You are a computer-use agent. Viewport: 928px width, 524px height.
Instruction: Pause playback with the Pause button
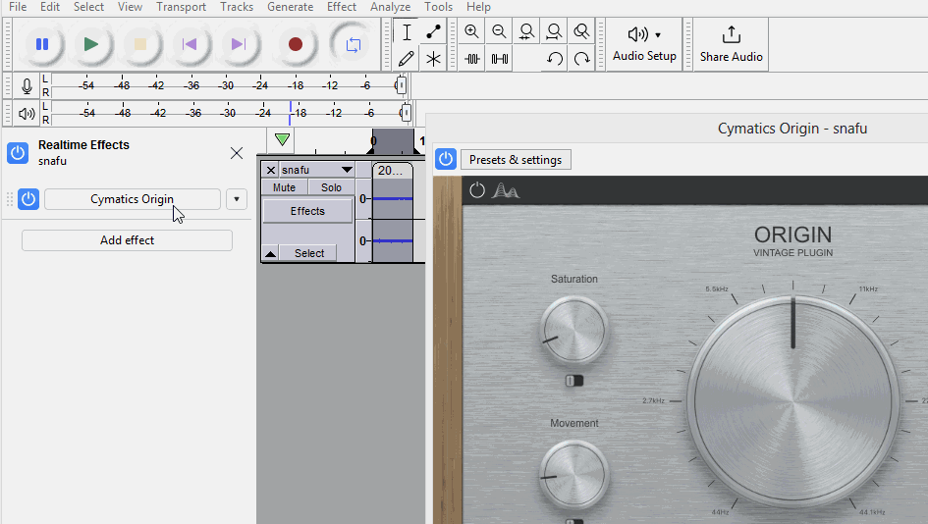[42, 44]
